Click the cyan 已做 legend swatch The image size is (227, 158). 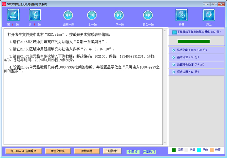(x=199, y=150)
